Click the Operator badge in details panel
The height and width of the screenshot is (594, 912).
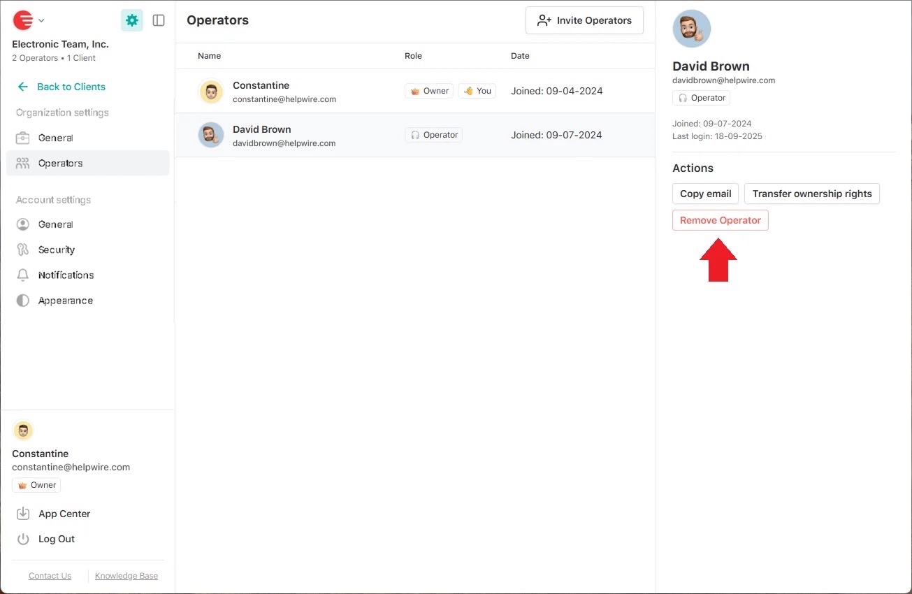click(x=702, y=98)
